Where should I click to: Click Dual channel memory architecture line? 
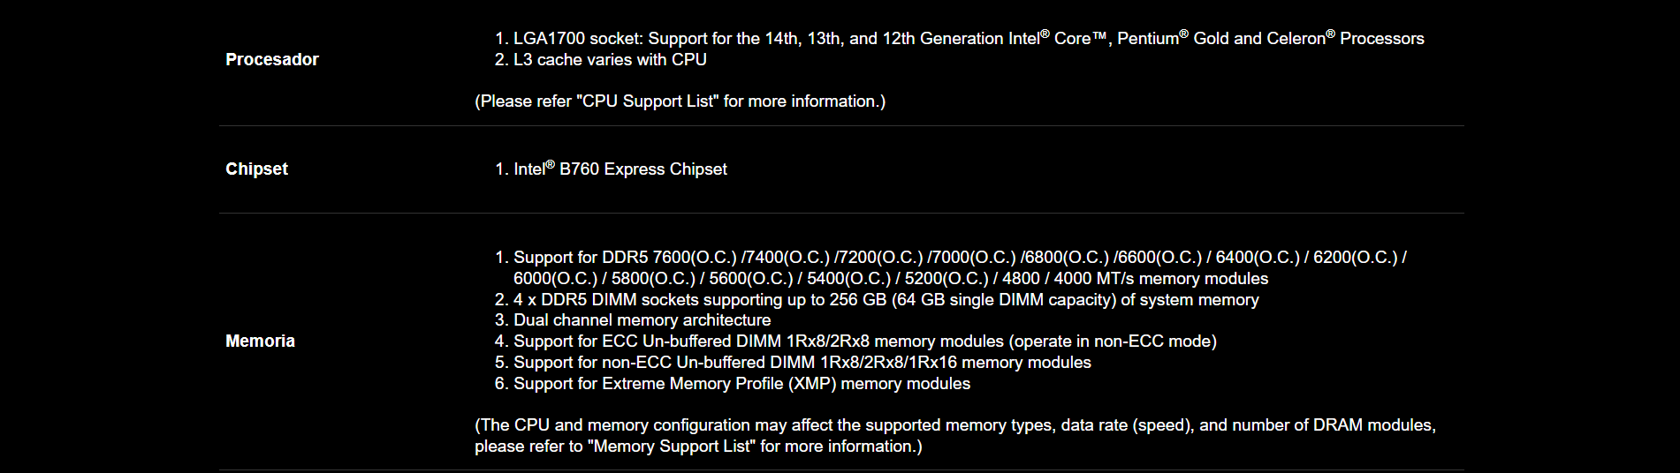tap(642, 319)
